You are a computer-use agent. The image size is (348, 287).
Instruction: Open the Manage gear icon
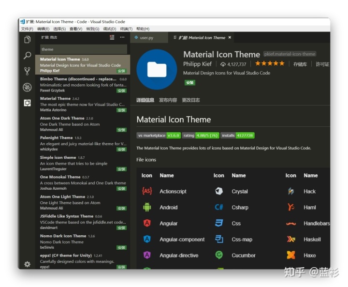click(x=27, y=264)
